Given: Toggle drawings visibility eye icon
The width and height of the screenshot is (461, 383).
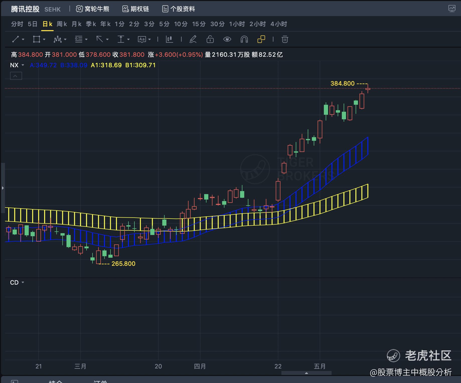Looking at the screenshot, I should pos(227,39).
